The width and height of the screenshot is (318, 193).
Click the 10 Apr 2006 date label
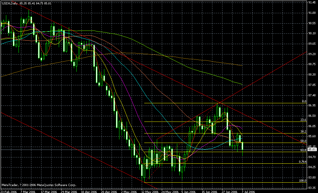[89, 191]
